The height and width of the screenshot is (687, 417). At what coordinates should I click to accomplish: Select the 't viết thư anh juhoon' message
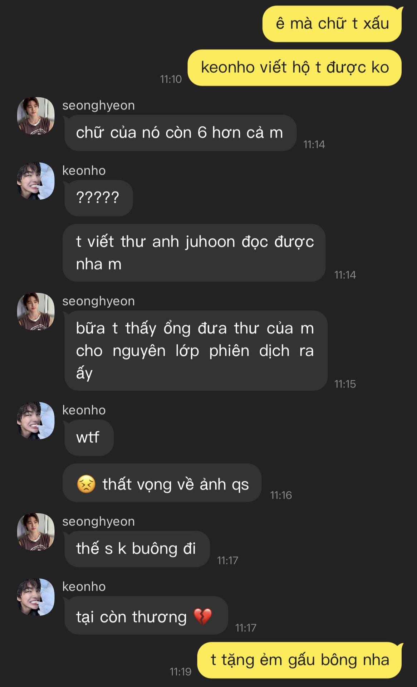(x=194, y=253)
